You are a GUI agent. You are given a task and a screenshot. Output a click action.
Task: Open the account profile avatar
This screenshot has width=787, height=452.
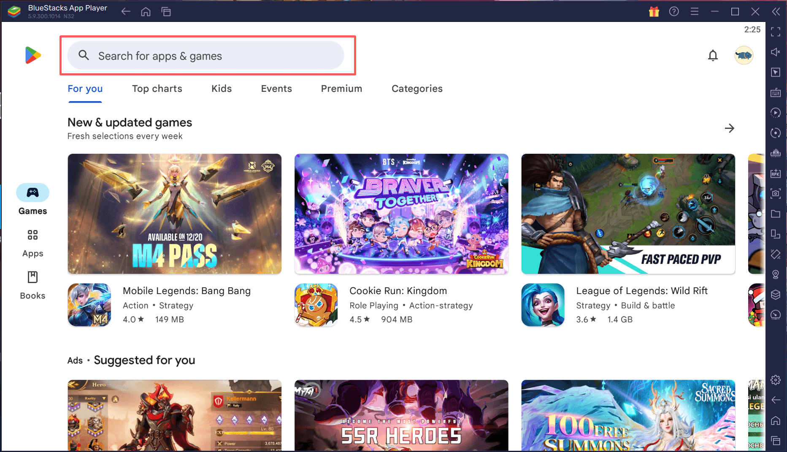click(744, 55)
